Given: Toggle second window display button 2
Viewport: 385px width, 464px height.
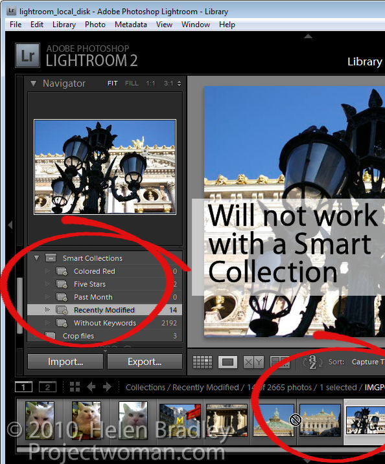Looking at the screenshot, I should (47, 387).
